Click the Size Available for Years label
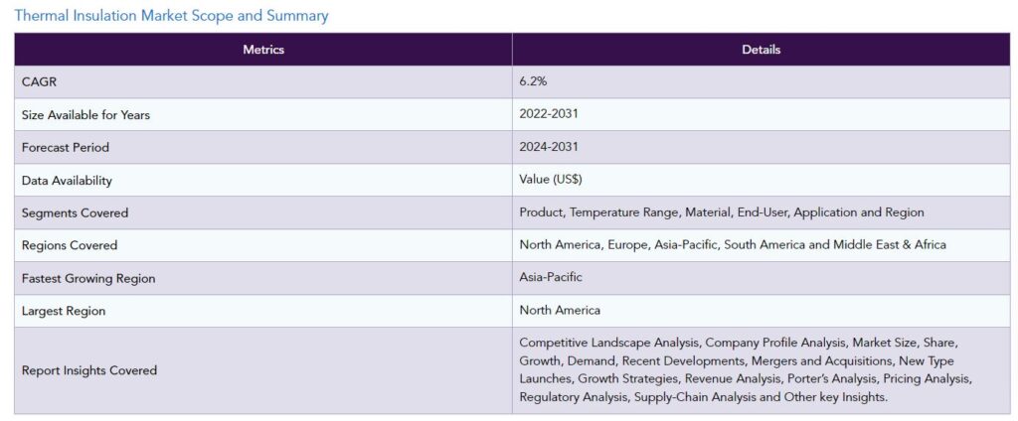Image resolution: width=1018 pixels, height=421 pixels. tap(85, 115)
